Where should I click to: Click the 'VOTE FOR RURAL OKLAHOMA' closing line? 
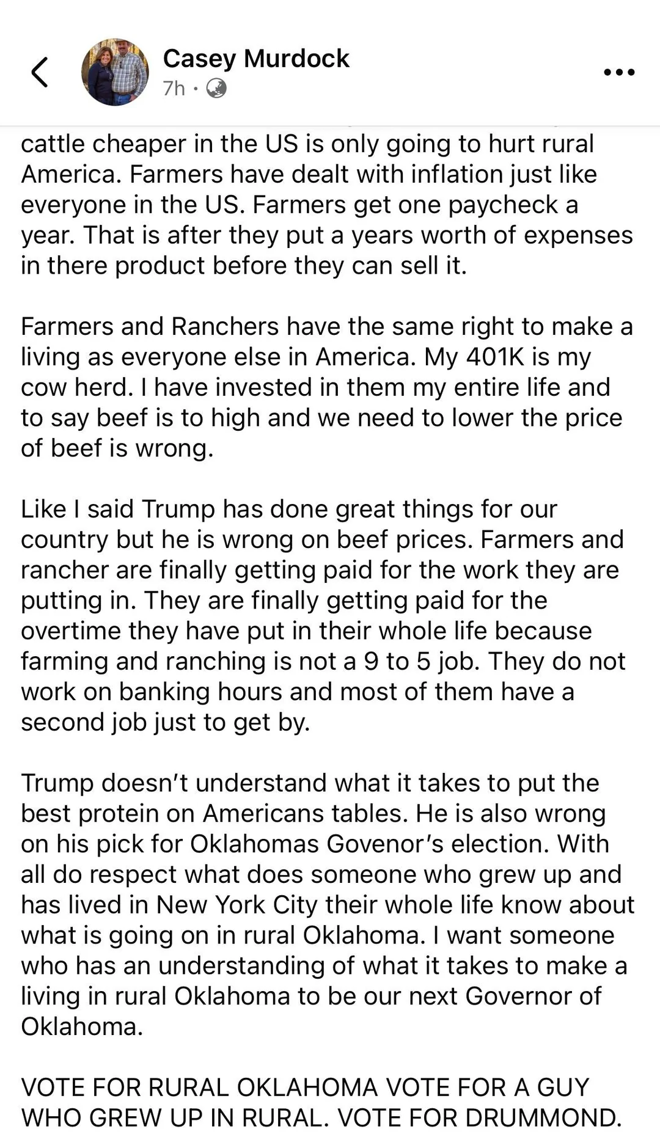[x=321, y=1103]
